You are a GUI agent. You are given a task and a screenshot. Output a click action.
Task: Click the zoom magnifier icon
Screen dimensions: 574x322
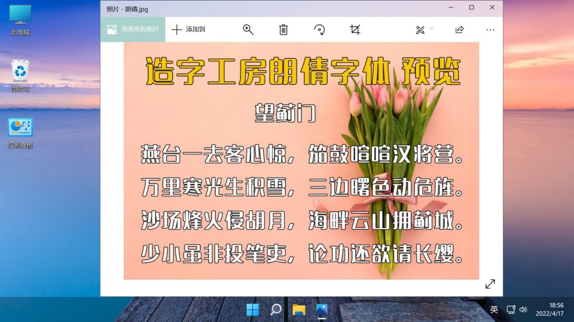tap(248, 30)
